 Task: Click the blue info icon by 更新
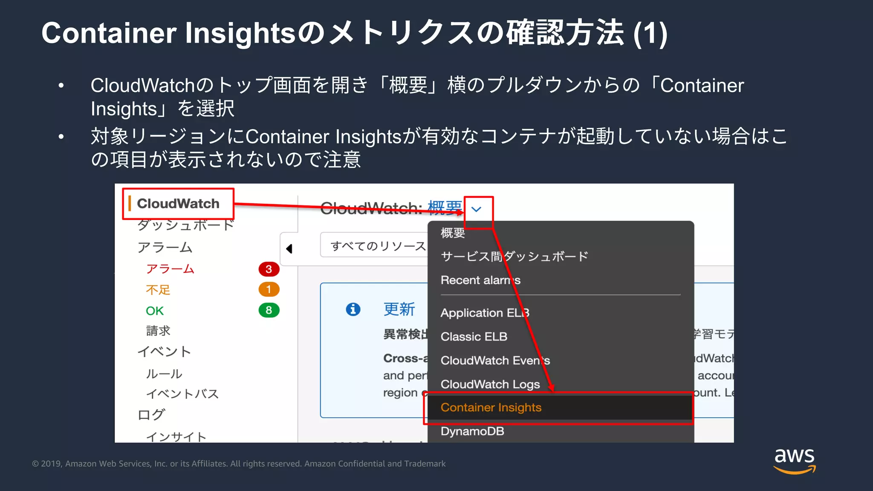[x=353, y=309]
